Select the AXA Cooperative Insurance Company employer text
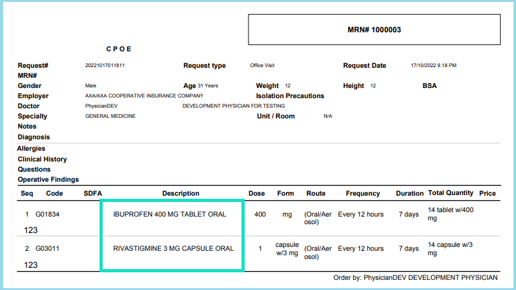The height and width of the screenshot is (290, 516). 144,96
